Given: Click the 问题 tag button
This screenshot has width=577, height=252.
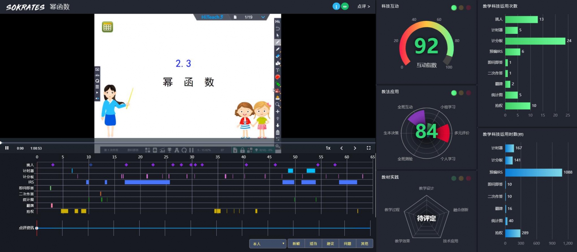Looking at the screenshot, I should click(347, 244).
